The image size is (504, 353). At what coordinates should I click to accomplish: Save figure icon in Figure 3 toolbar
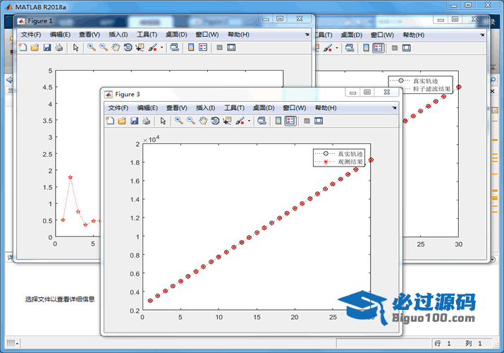[x=134, y=121]
